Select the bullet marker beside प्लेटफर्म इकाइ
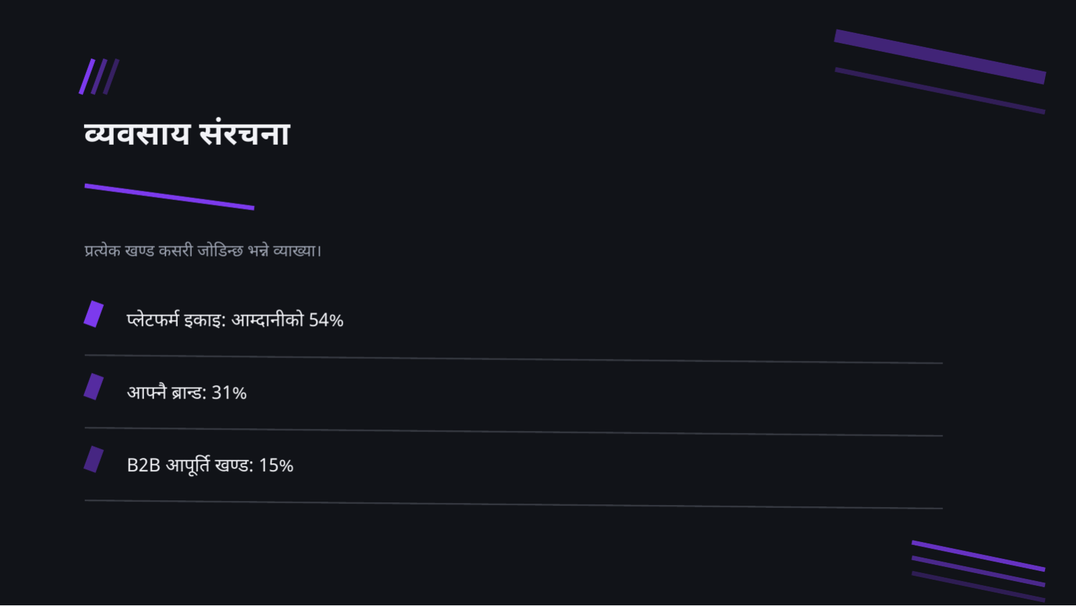 [x=94, y=314]
